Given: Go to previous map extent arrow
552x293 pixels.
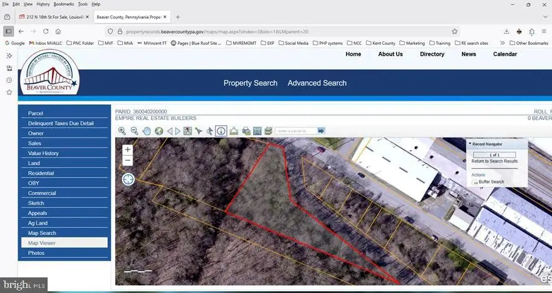Looking at the screenshot, I should (170, 131).
